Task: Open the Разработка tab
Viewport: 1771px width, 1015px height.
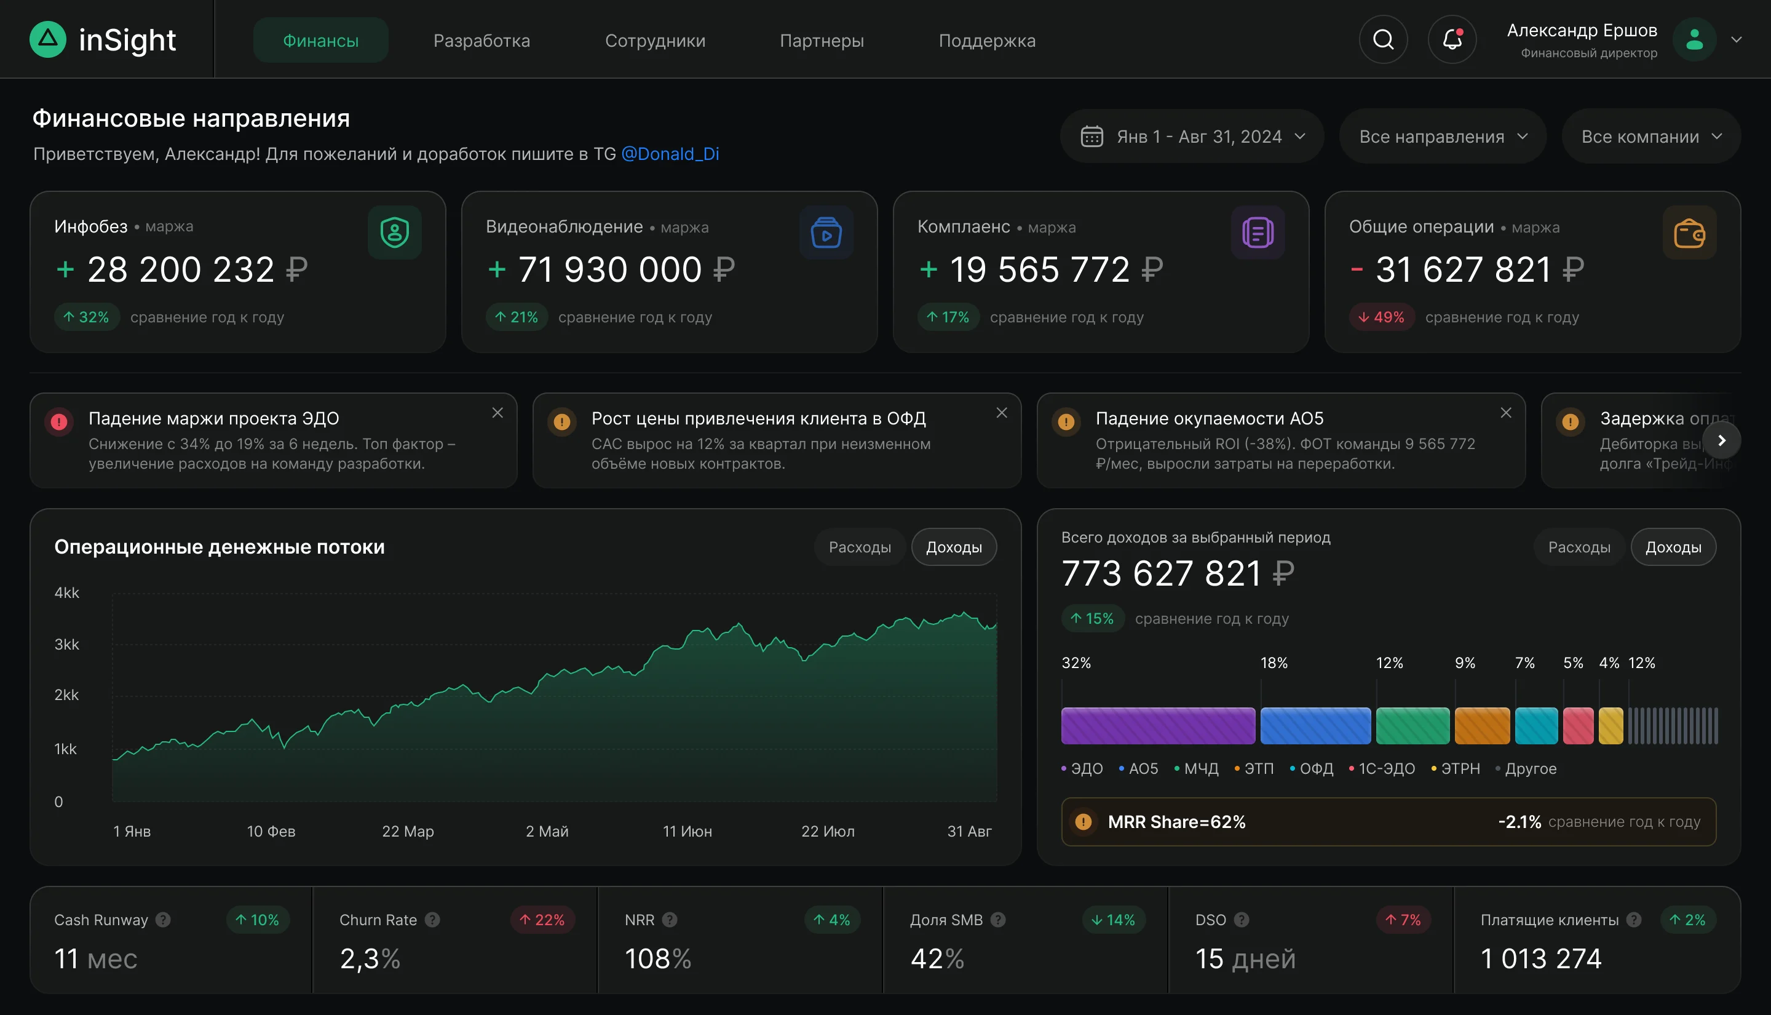Action: pos(481,40)
